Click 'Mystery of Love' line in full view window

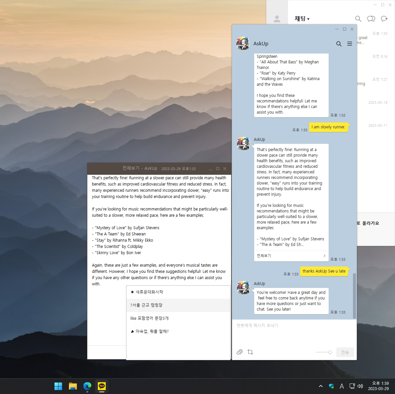125,228
